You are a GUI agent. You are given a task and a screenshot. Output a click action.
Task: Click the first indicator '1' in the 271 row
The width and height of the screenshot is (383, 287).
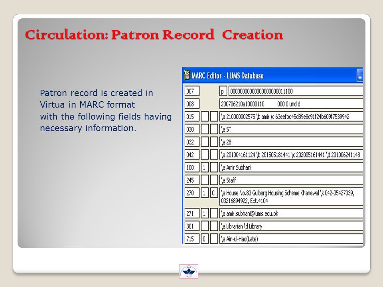click(205, 213)
